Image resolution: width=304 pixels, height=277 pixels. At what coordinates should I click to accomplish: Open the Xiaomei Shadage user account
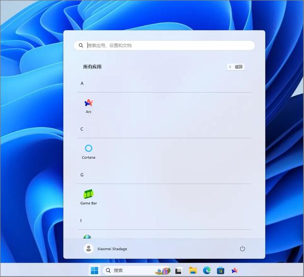point(105,248)
